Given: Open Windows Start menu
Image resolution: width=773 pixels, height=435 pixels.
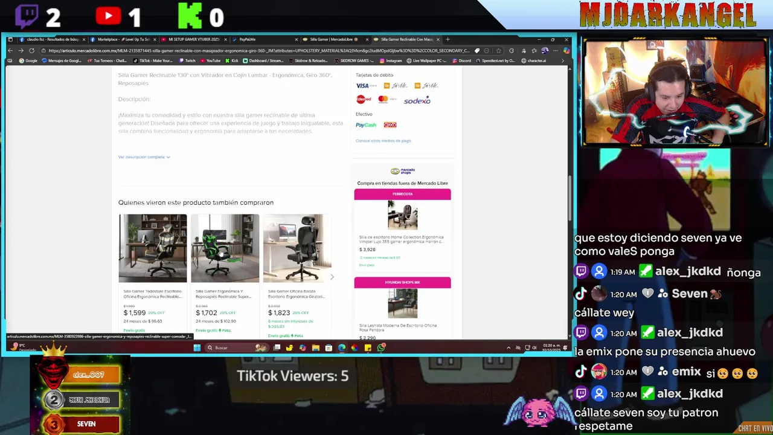Looking at the screenshot, I should coord(197,347).
